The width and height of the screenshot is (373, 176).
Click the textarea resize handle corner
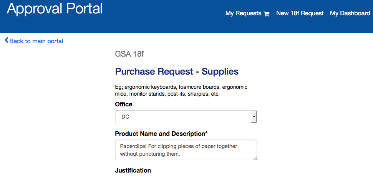pos(255,158)
